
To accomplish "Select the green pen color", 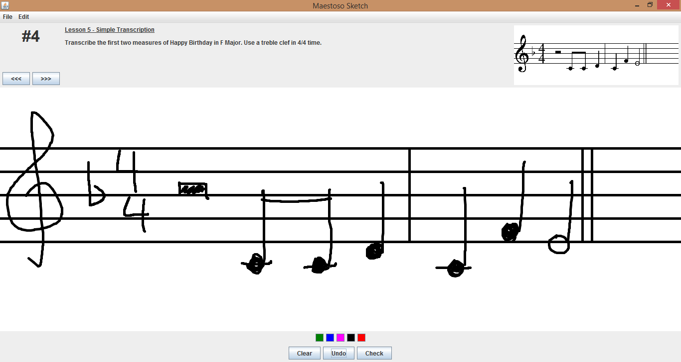I will (320, 338).
